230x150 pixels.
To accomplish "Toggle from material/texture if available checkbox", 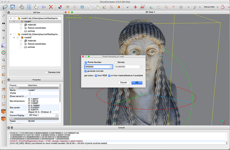I will click(x=109, y=76).
